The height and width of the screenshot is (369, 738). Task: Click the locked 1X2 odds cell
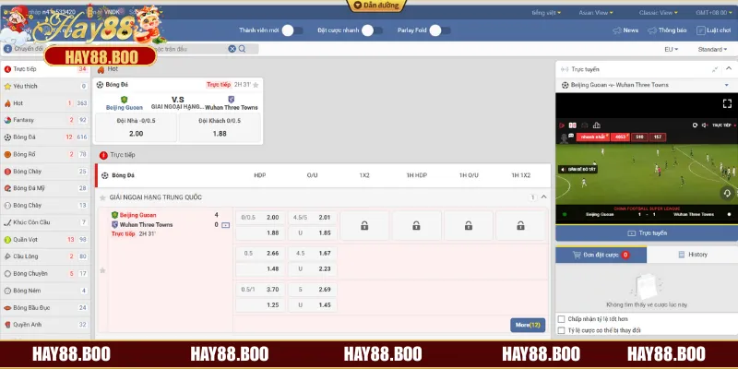pos(364,225)
